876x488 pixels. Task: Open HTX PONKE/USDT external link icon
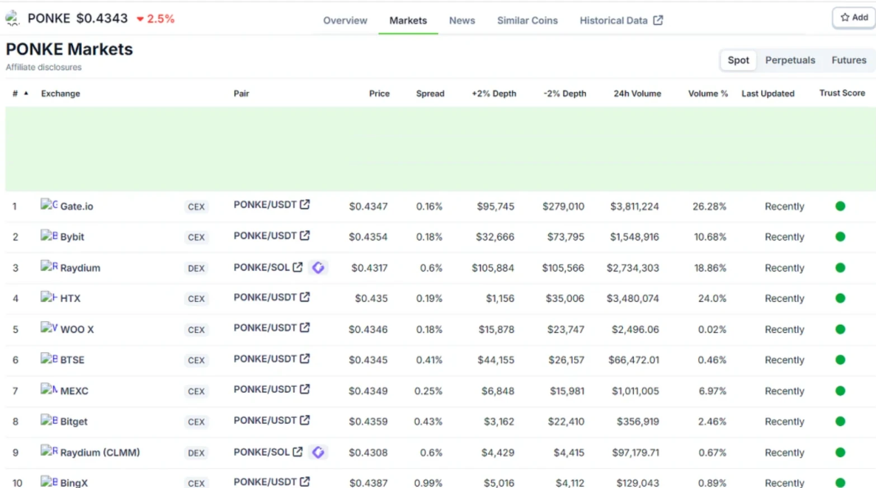(304, 297)
